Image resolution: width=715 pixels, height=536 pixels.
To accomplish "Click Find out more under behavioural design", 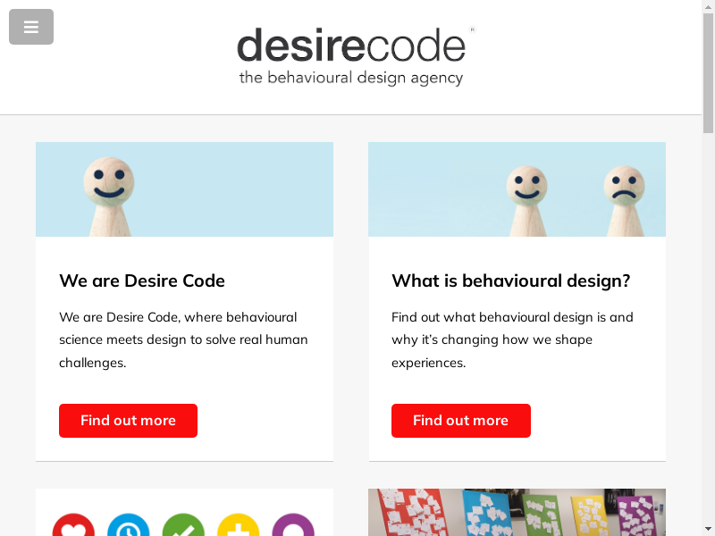I will click(461, 421).
